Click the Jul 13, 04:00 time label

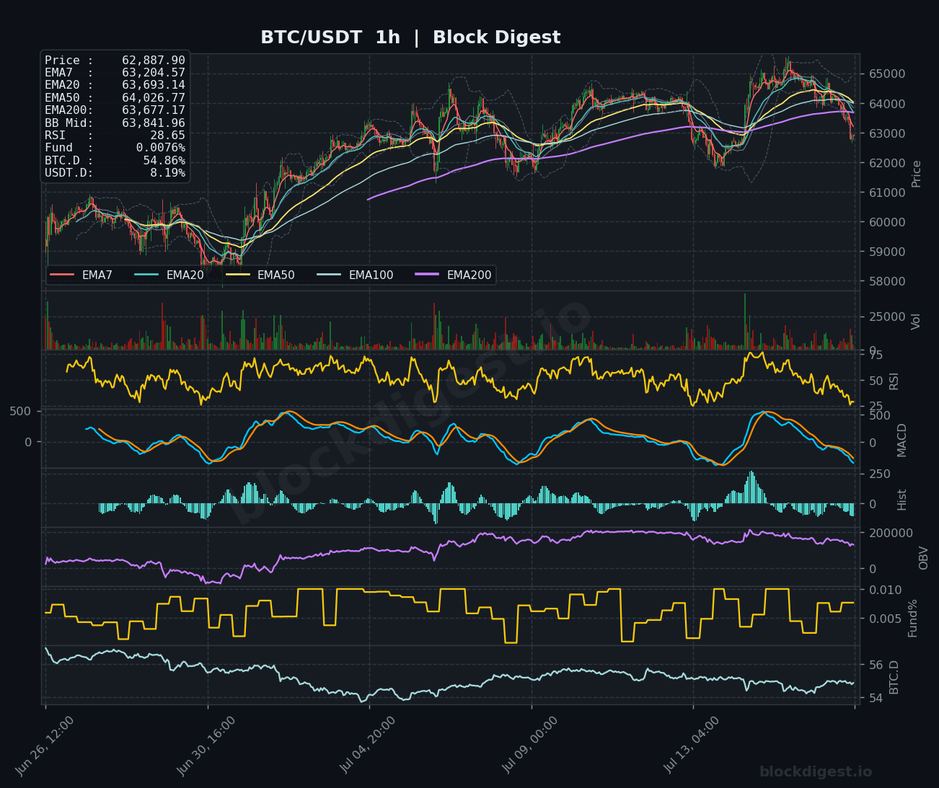pyautogui.click(x=691, y=745)
